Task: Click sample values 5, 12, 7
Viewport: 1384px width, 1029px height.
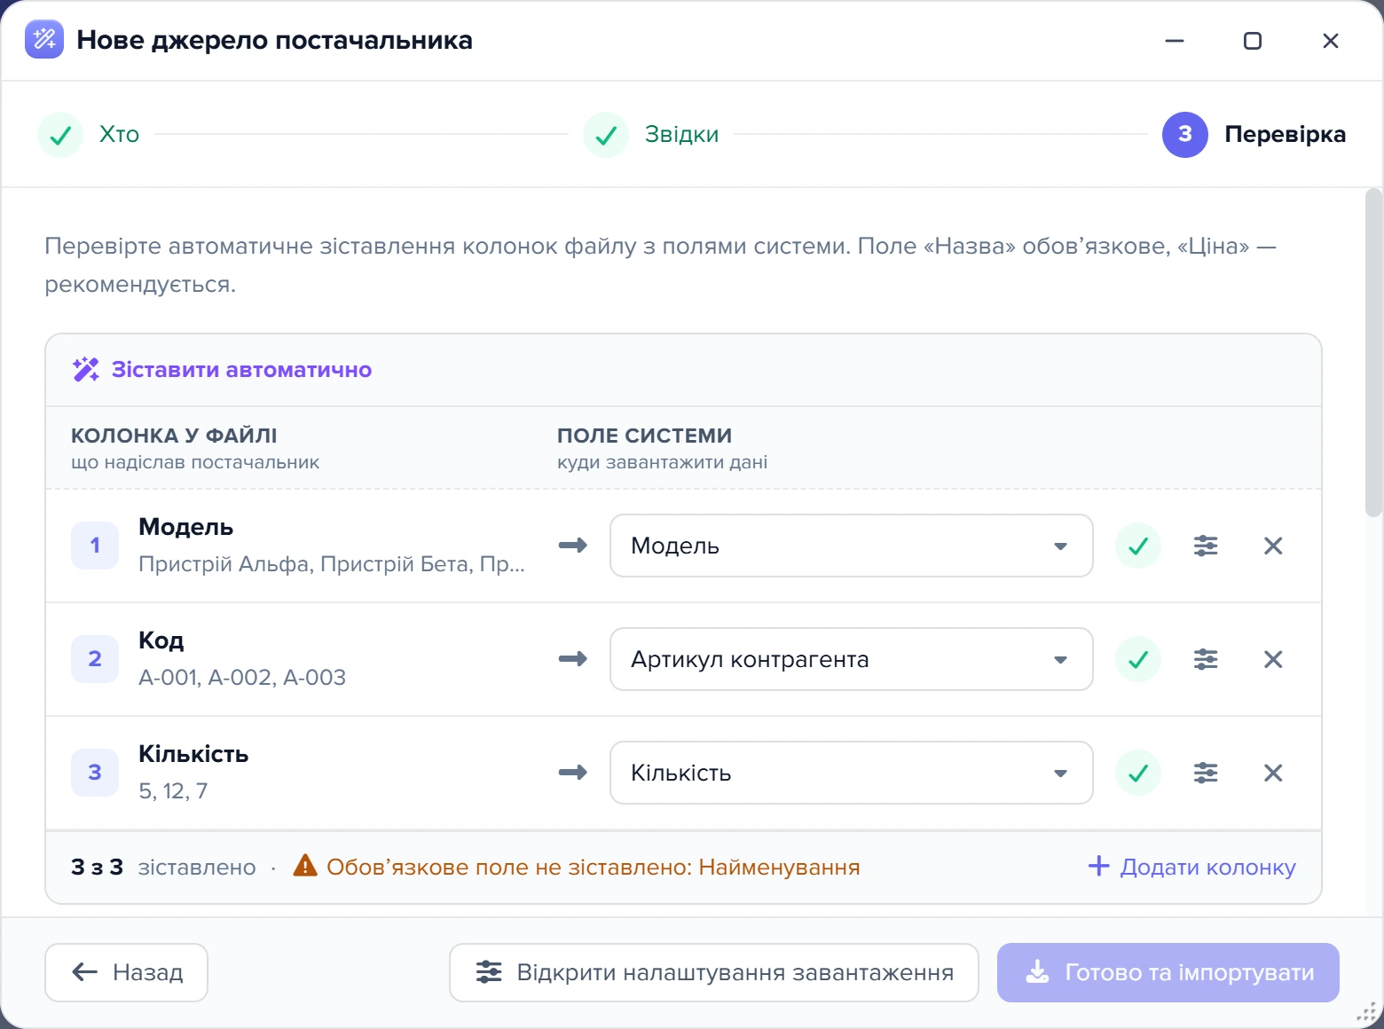Action: click(x=173, y=791)
